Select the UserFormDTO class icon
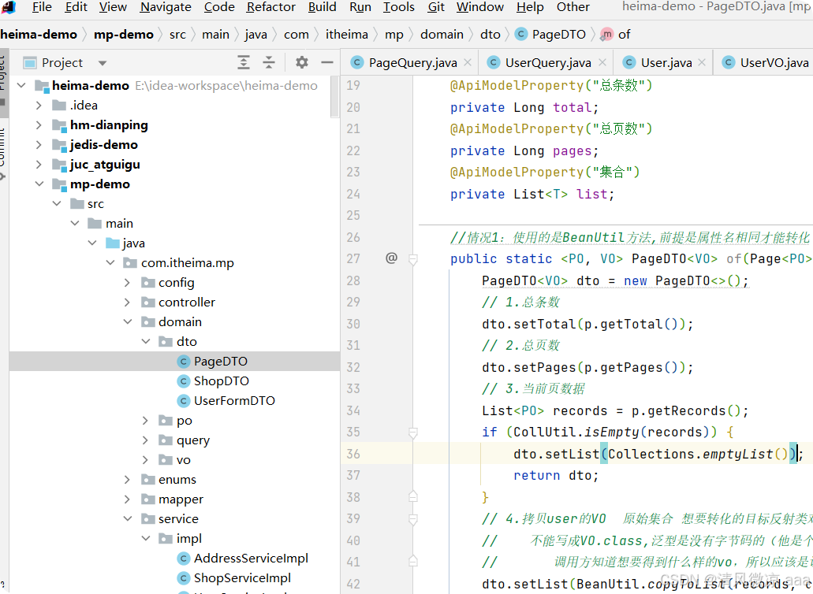 [x=184, y=401]
